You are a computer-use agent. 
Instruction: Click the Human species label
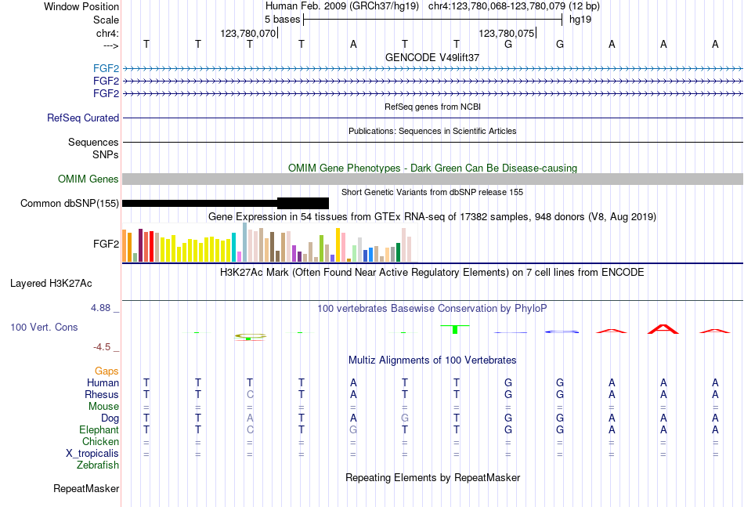(x=103, y=382)
